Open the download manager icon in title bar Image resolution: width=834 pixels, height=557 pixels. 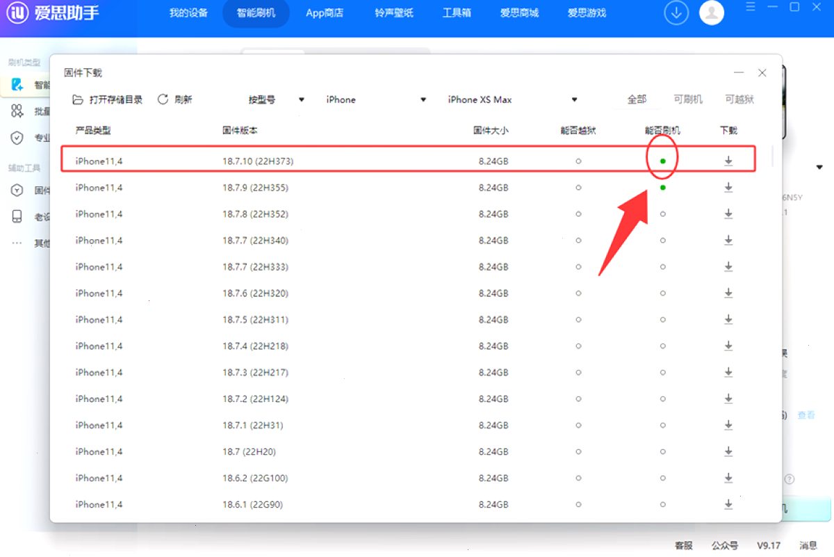676,13
